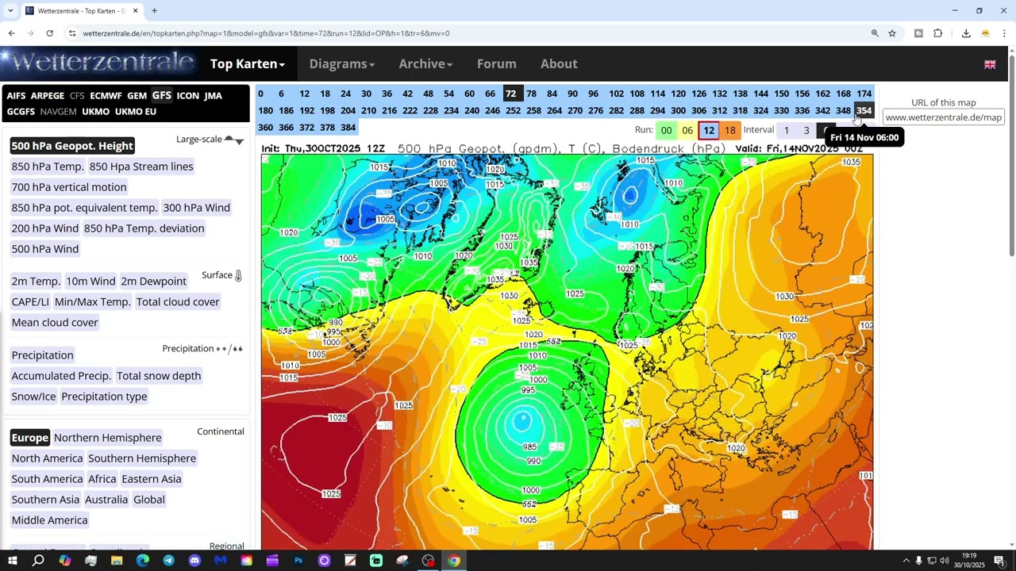Click the Surface thermometer icon
The image size is (1016, 571).
coord(238,275)
